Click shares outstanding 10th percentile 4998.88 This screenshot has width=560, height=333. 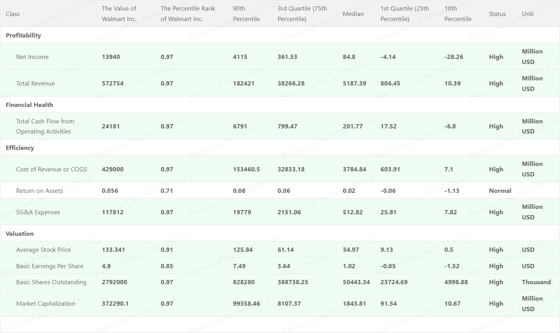coord(456,282)
